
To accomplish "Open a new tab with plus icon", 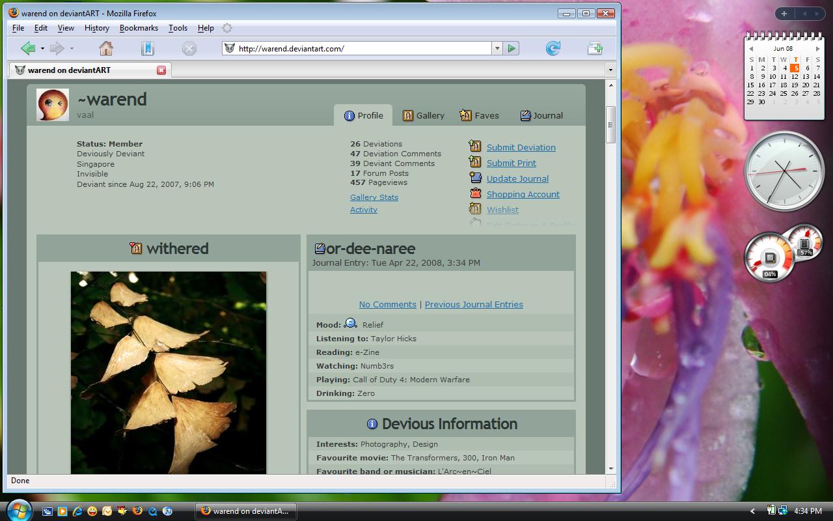I will pos(595,48).
